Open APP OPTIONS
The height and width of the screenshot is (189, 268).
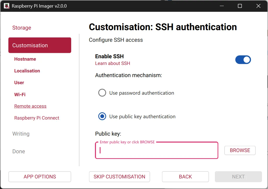(40, 177)
